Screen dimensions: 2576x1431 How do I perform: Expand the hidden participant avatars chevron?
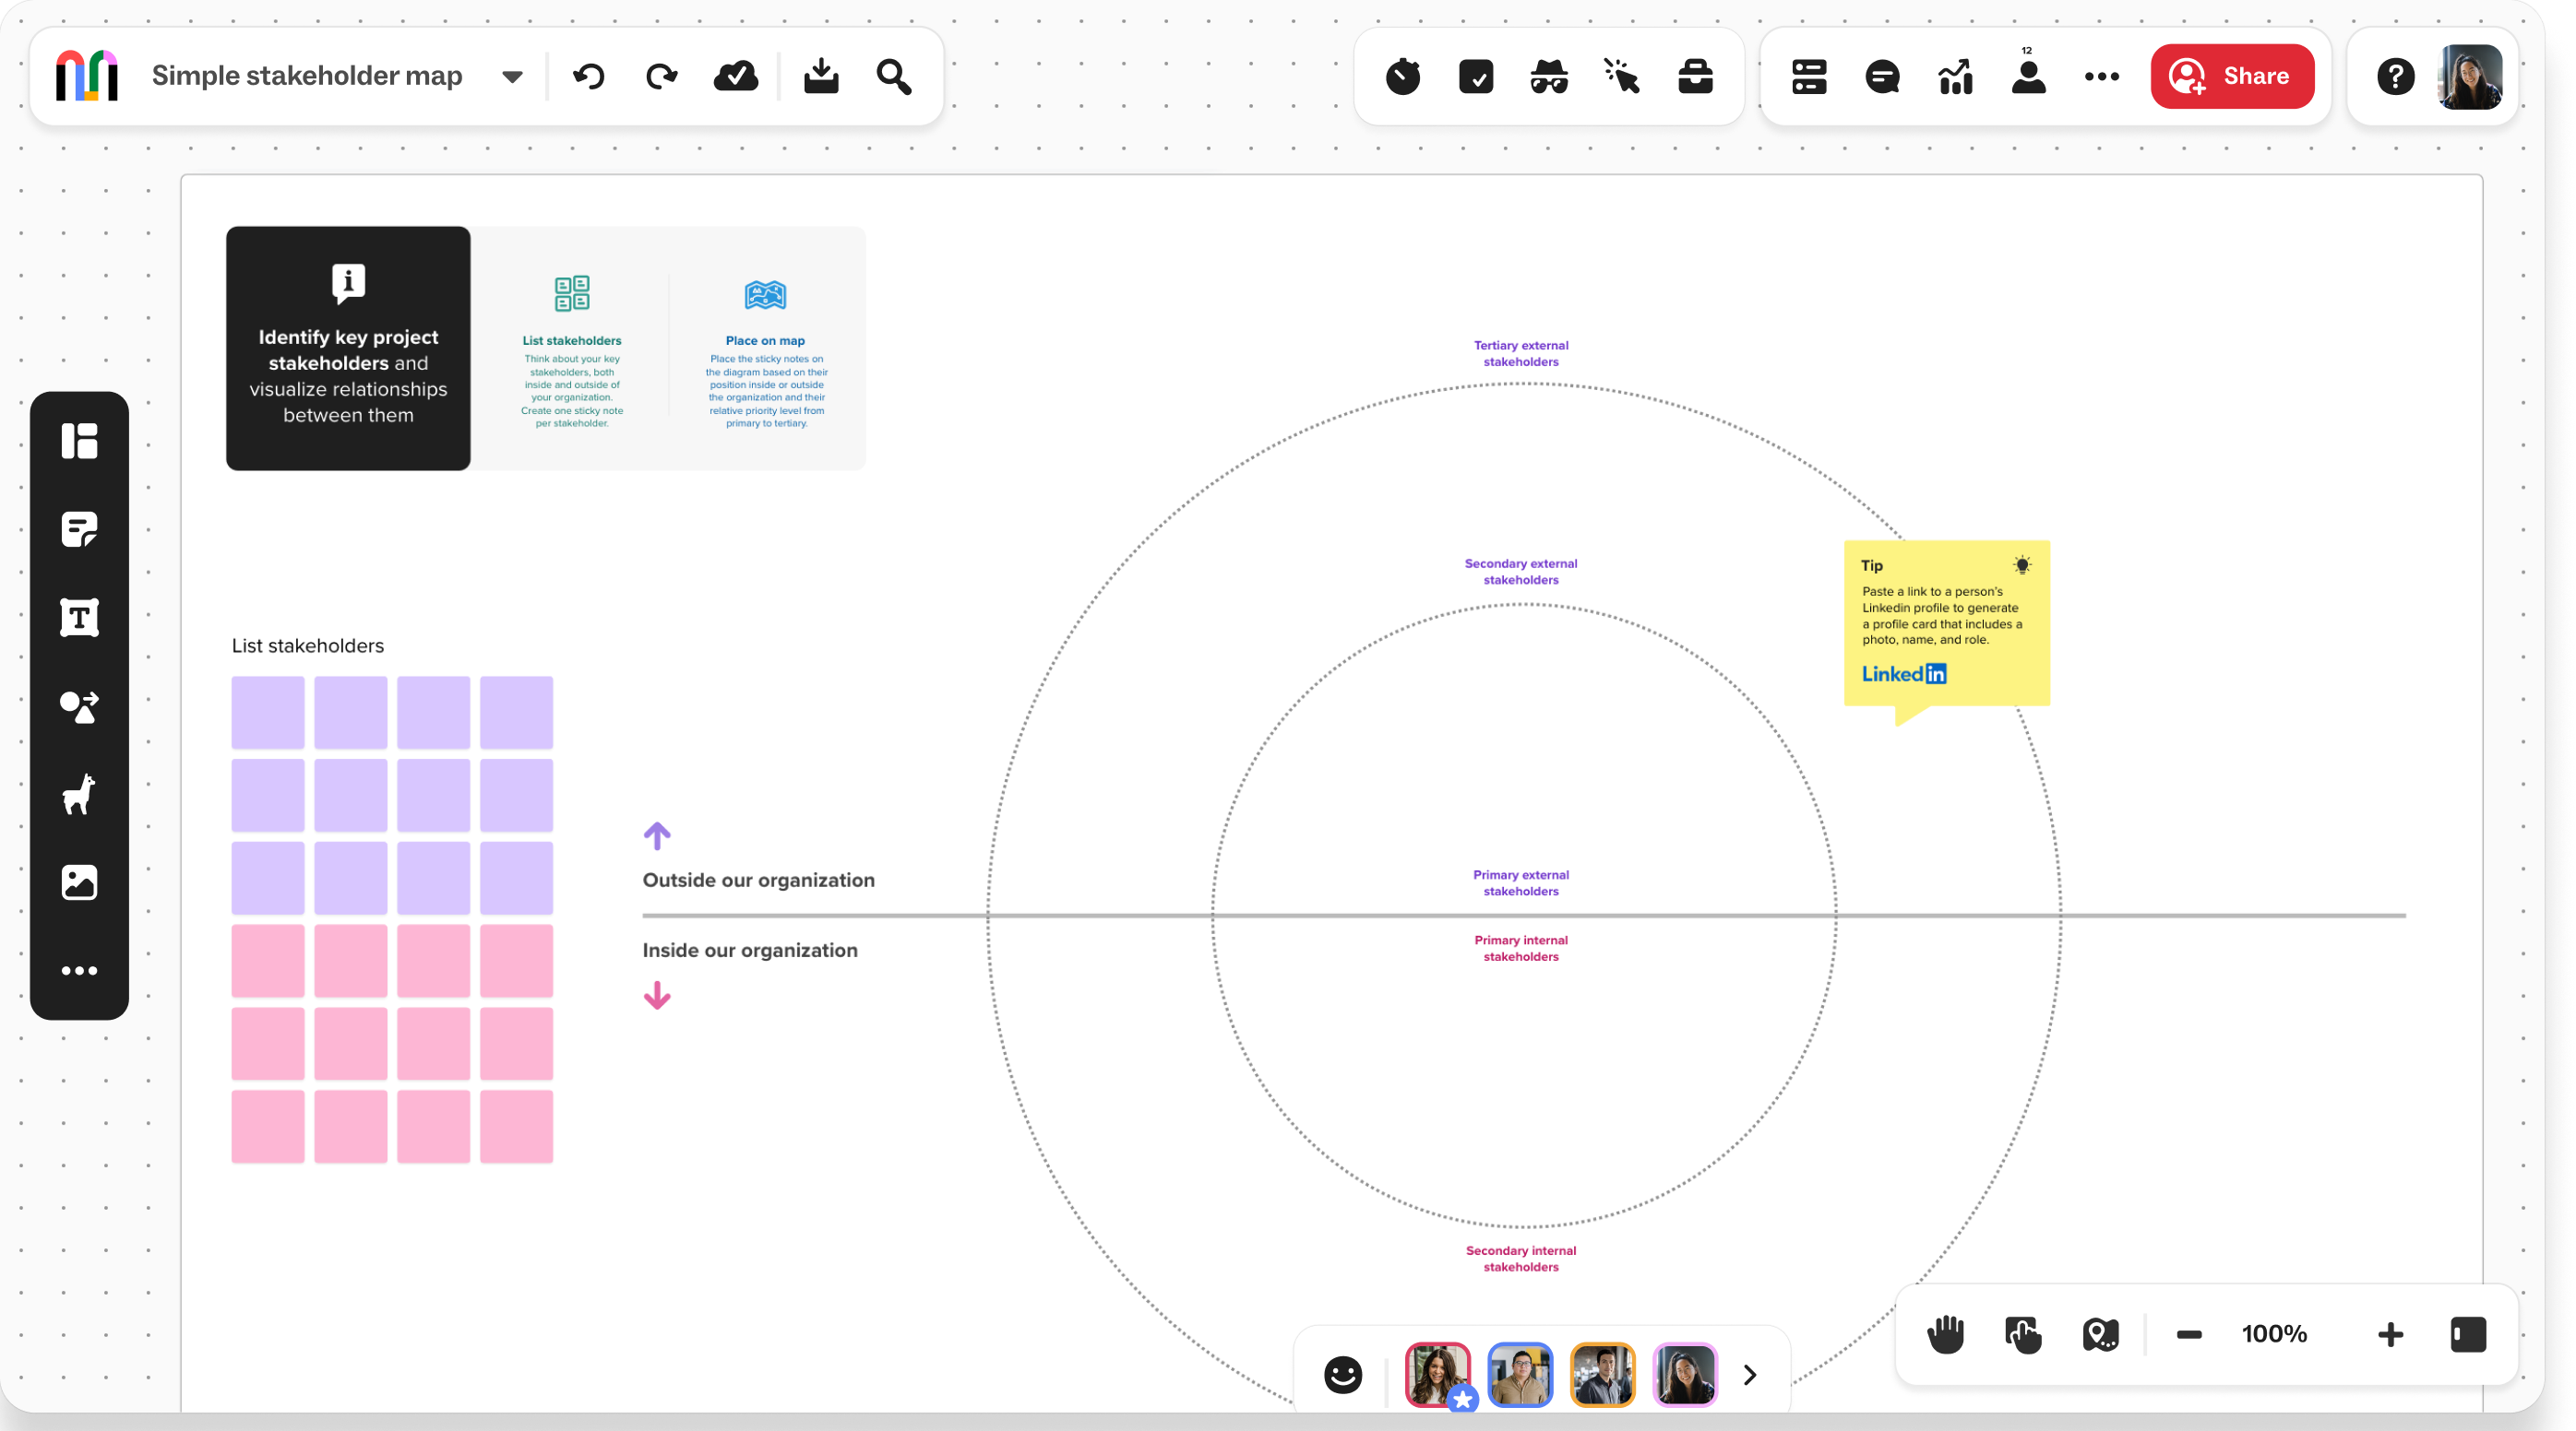[1749, 1375]
